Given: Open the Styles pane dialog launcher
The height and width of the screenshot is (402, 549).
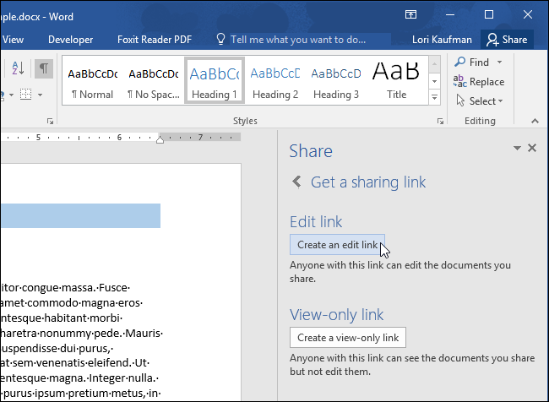Looking at the screenshot, I should coord(440,122).
